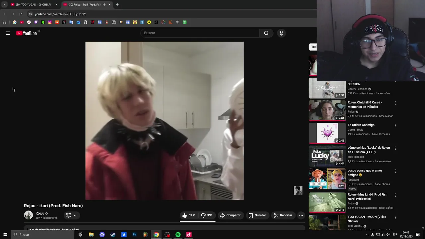Open the apps grid bookmark icon

[4, 22]
